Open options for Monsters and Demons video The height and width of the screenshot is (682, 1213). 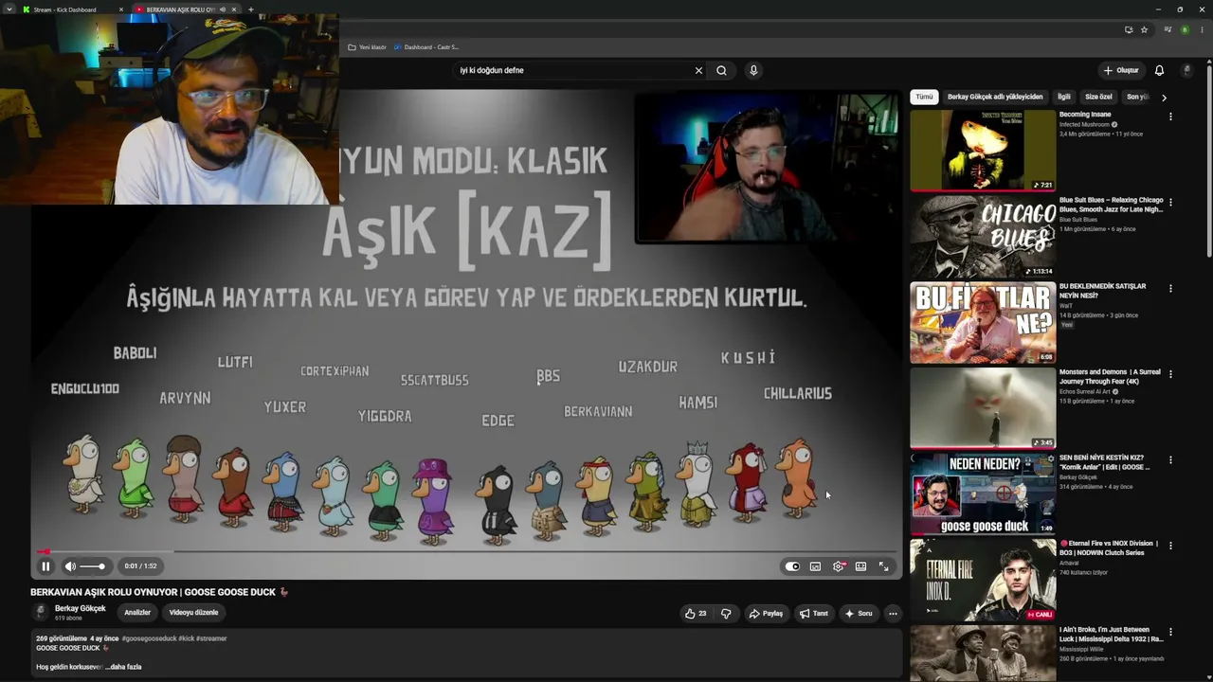click(x=1170, y=374)
